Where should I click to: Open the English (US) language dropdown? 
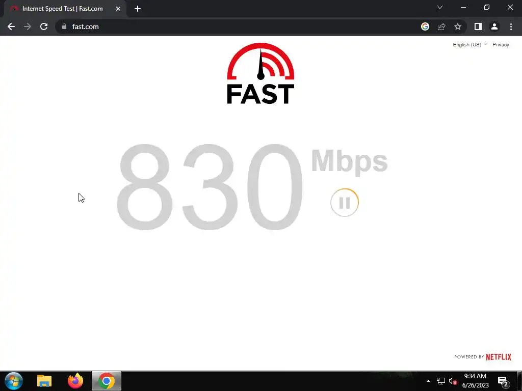click(469, 45)
